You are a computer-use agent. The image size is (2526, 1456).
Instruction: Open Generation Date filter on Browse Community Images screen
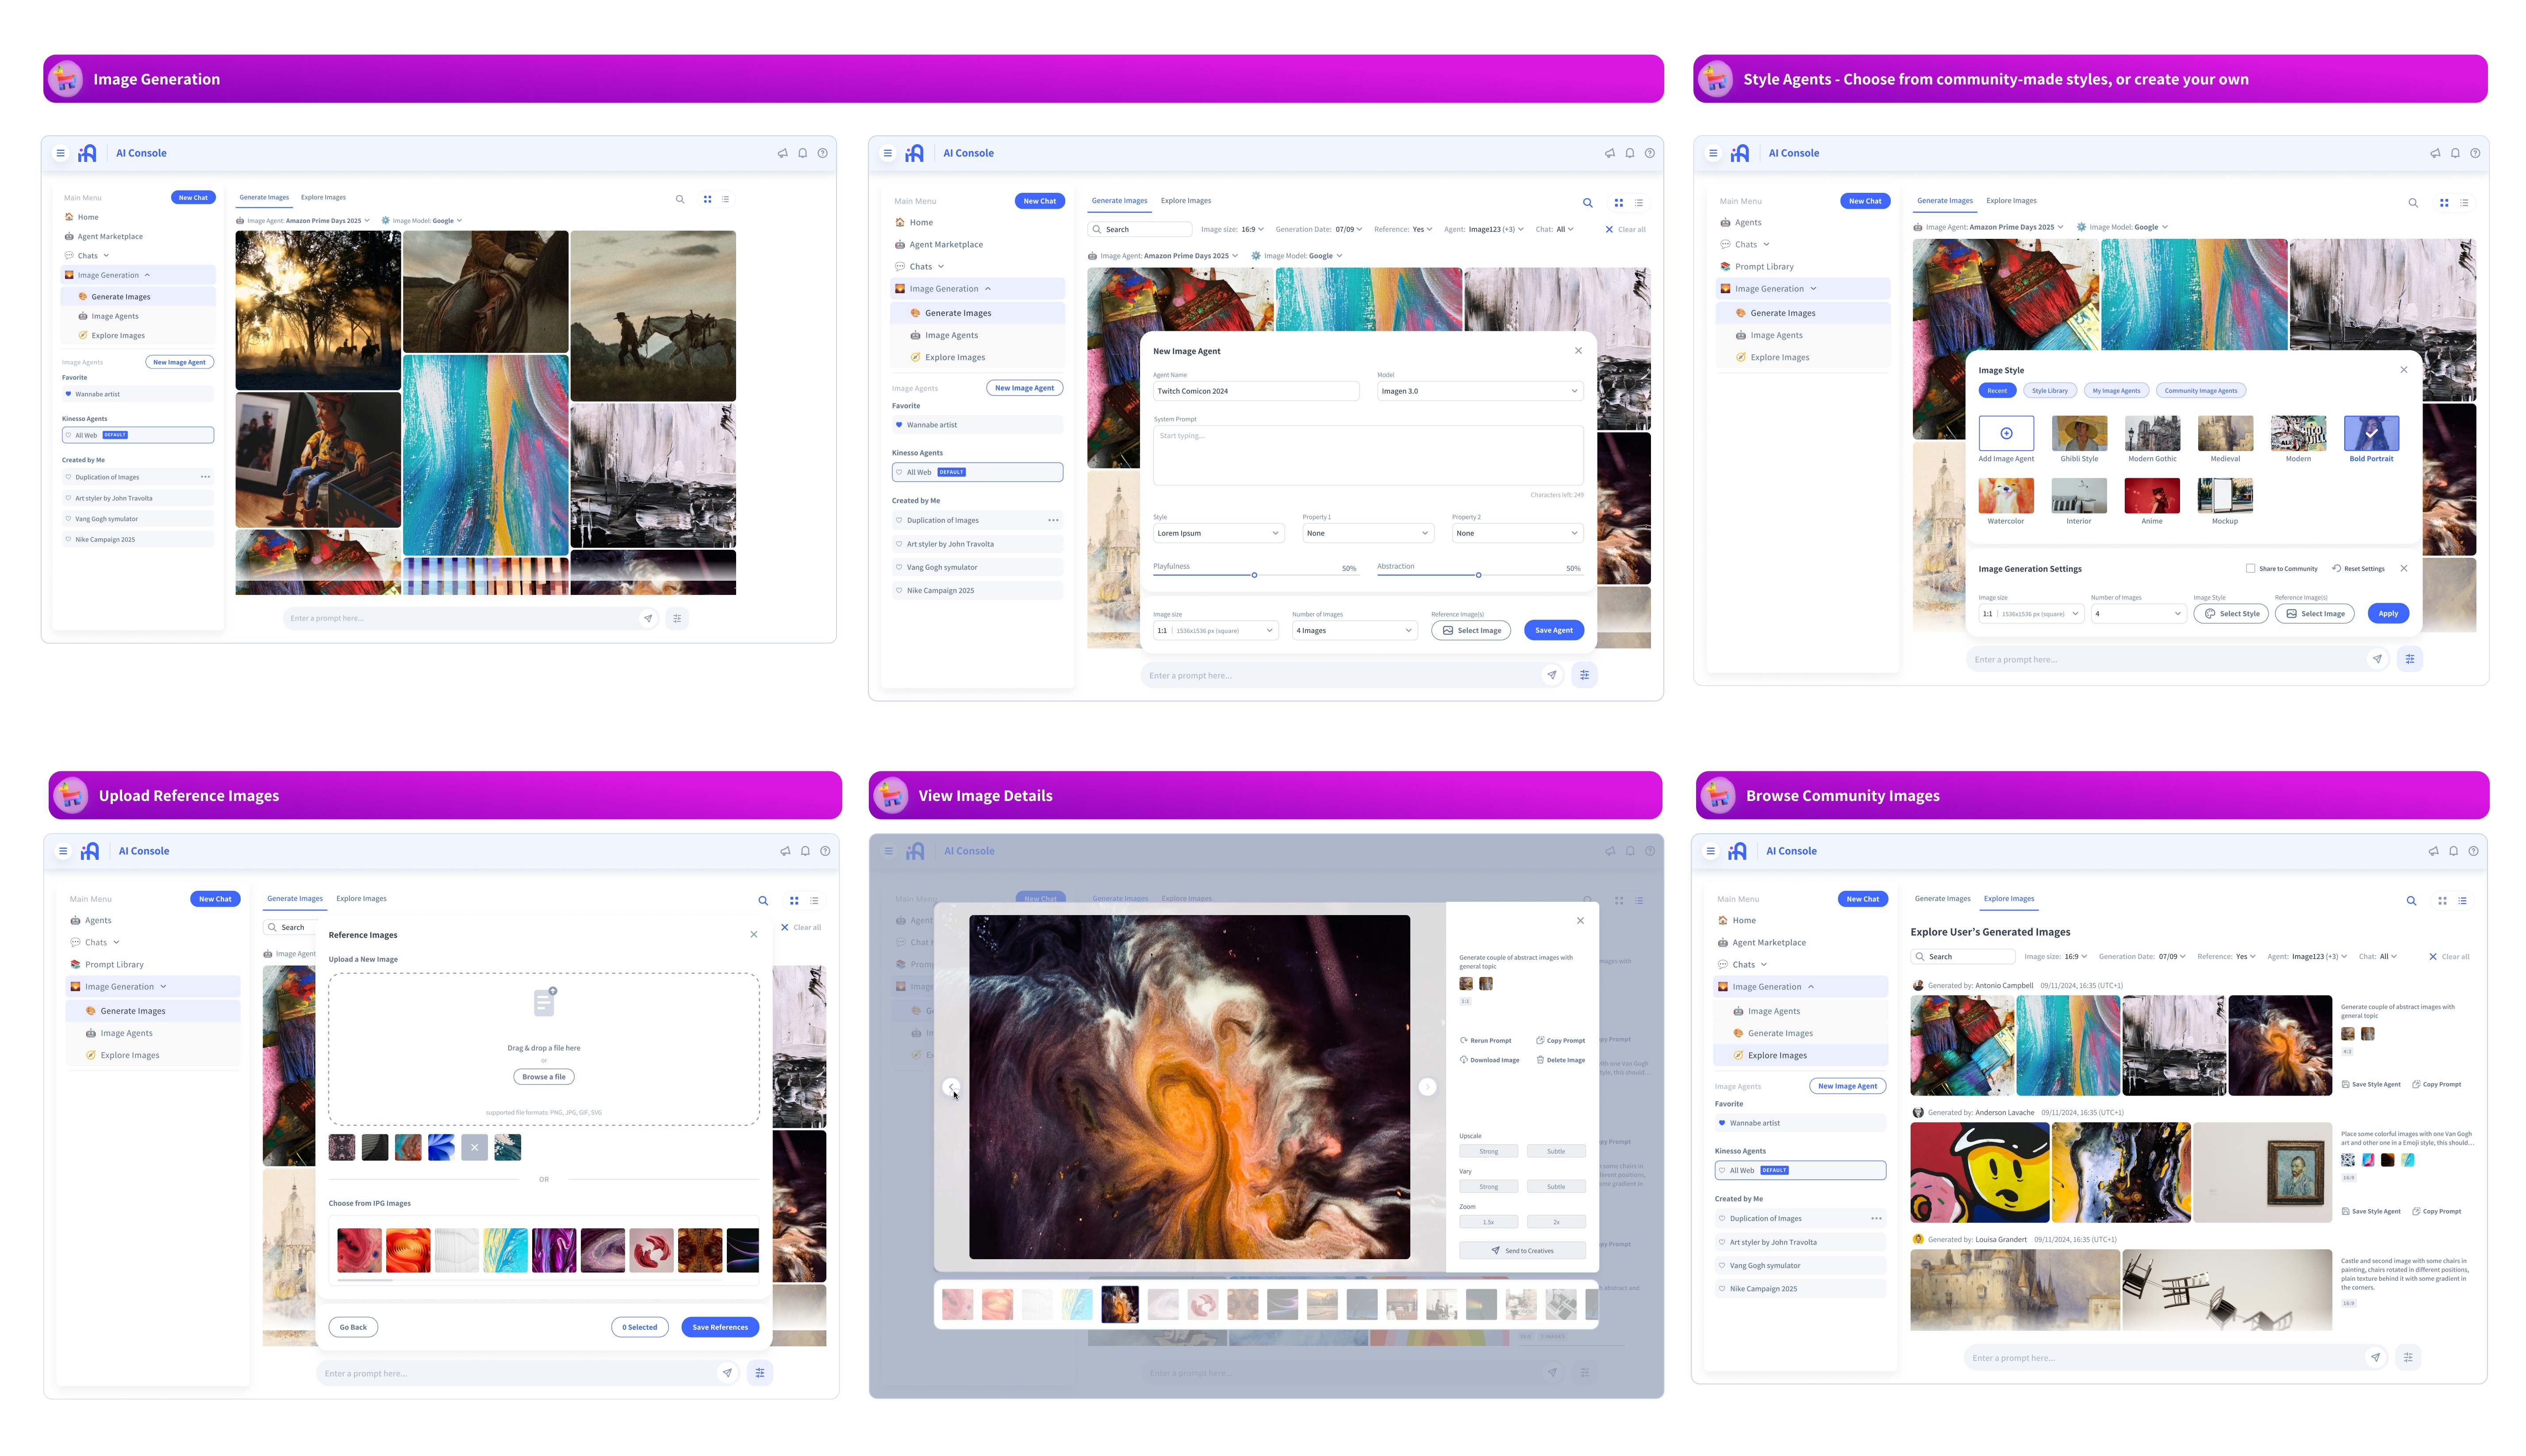pos(2141,956)
